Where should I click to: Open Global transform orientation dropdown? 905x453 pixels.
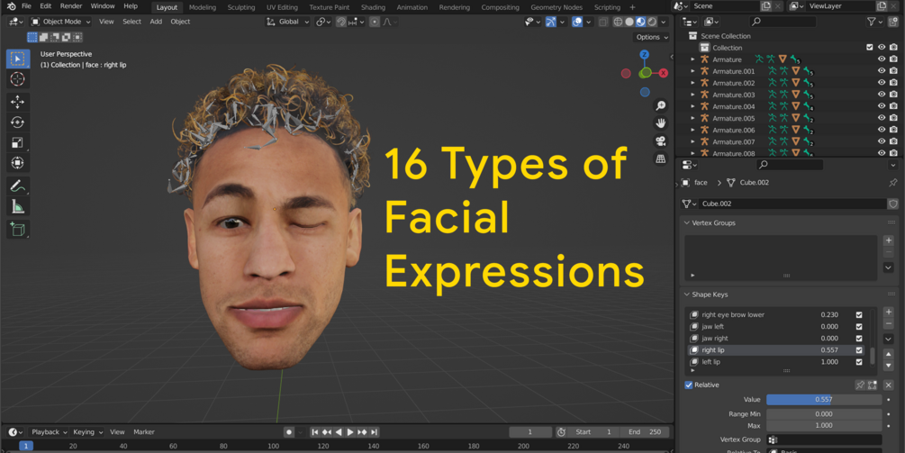point(288,22)
